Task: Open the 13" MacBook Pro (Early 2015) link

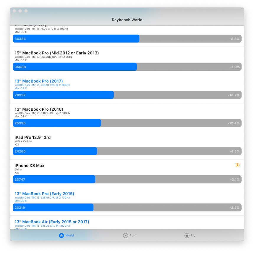Action: [x=44, y=194]
